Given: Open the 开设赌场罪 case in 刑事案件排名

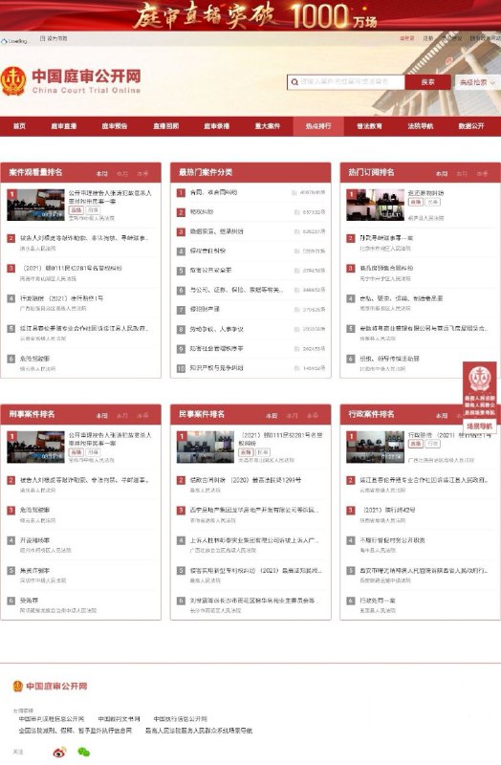Looking at the screenshot, I should point(34,540).
